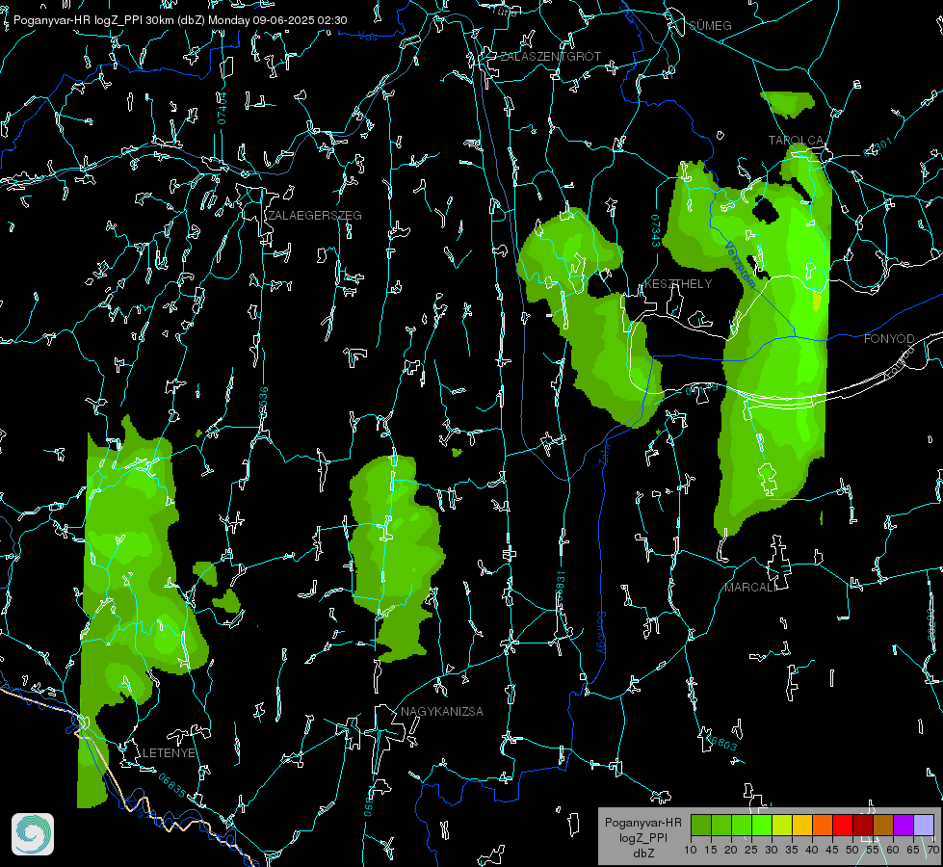This screenshot has height=867, width=943.
Task: Click the legend value 10
Action: [x=691, y=851]
